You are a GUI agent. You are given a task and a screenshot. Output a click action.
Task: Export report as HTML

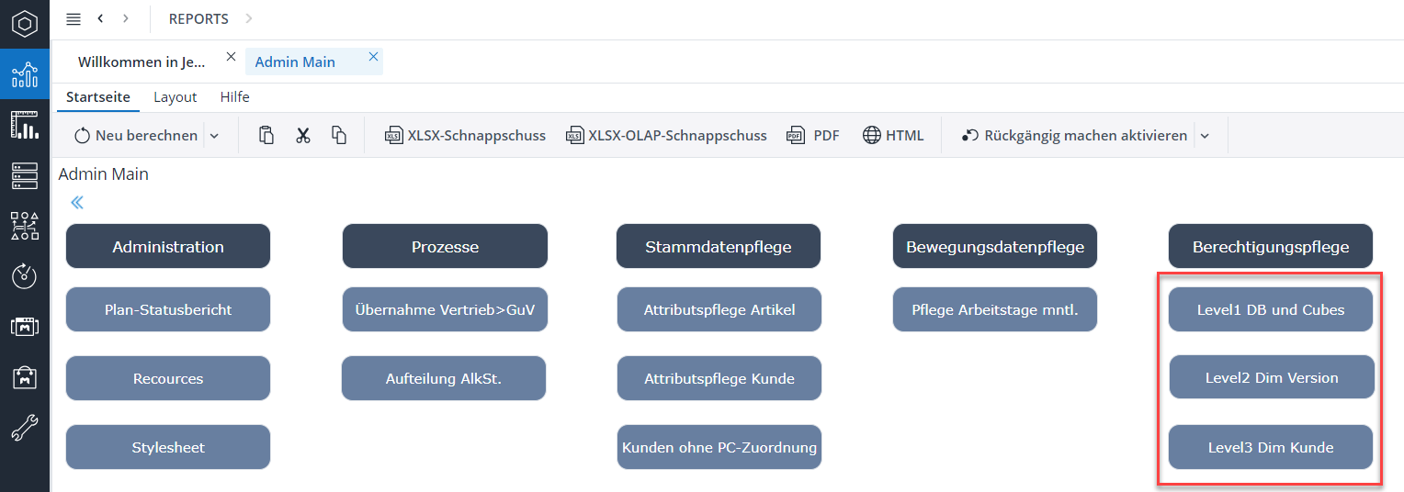[x=893, y=136]
